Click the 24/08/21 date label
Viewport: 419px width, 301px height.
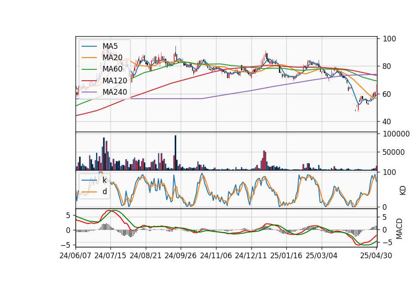pos(146,256)
